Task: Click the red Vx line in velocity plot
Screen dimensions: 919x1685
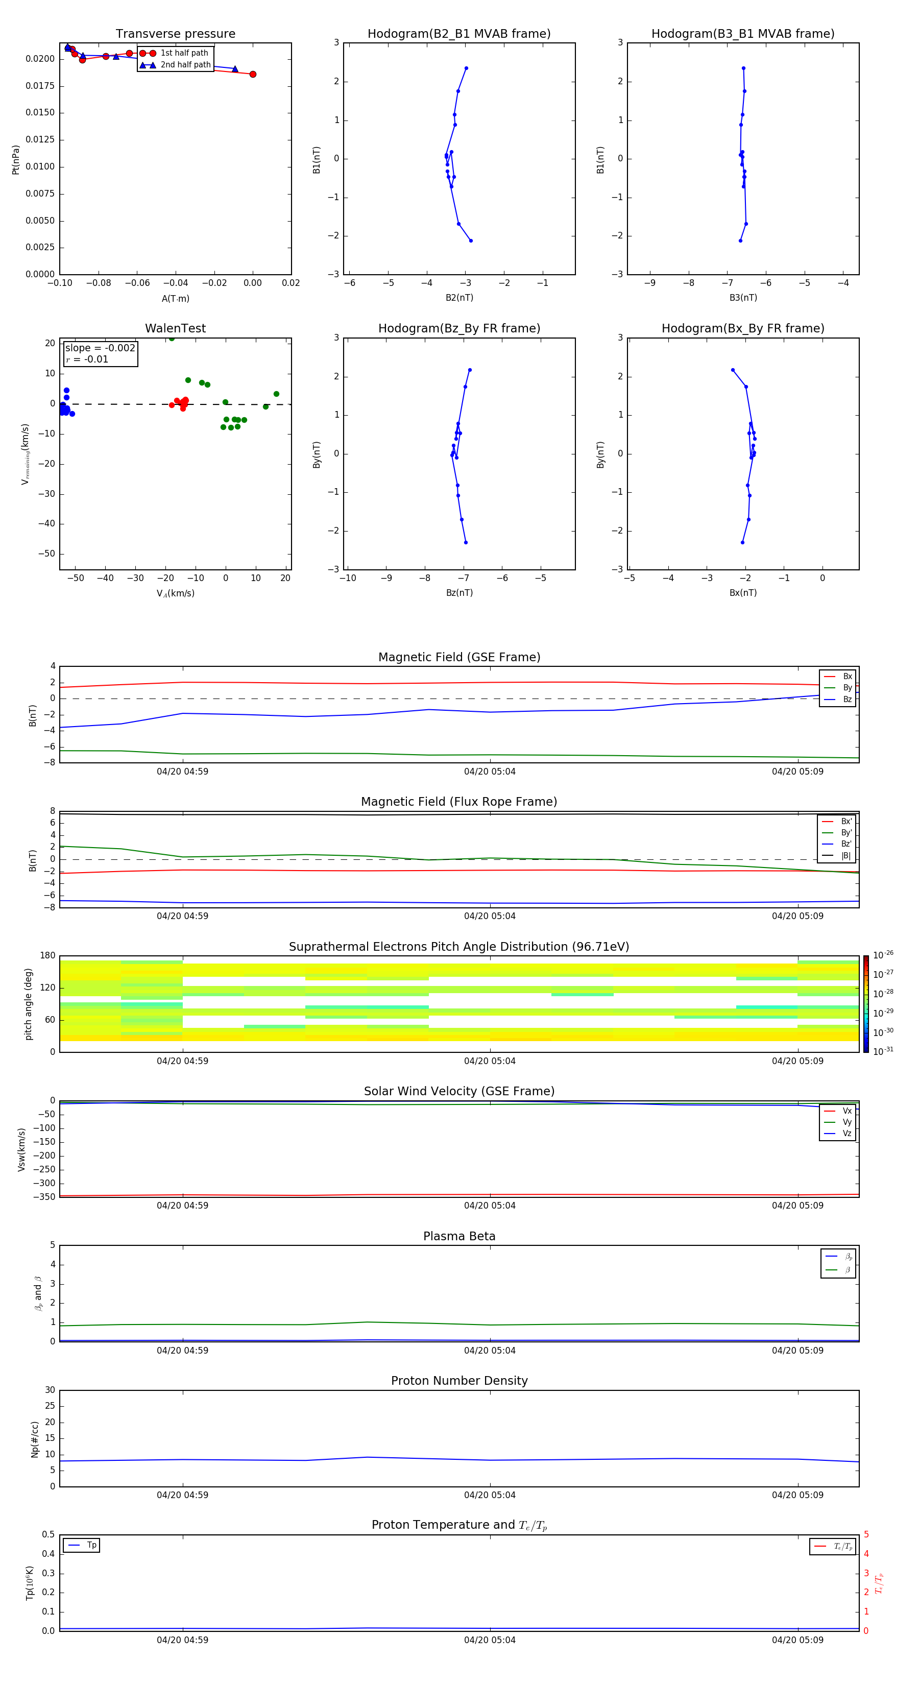Action: 459,1195
